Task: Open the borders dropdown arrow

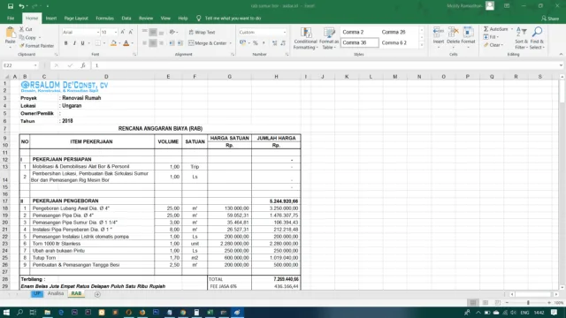Action: click(104, 43)
